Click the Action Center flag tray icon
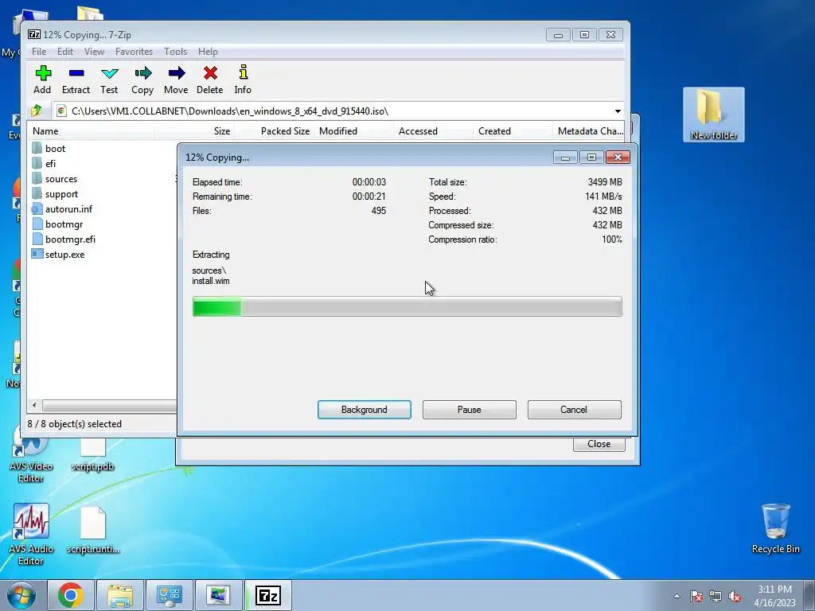 (696, 597)
